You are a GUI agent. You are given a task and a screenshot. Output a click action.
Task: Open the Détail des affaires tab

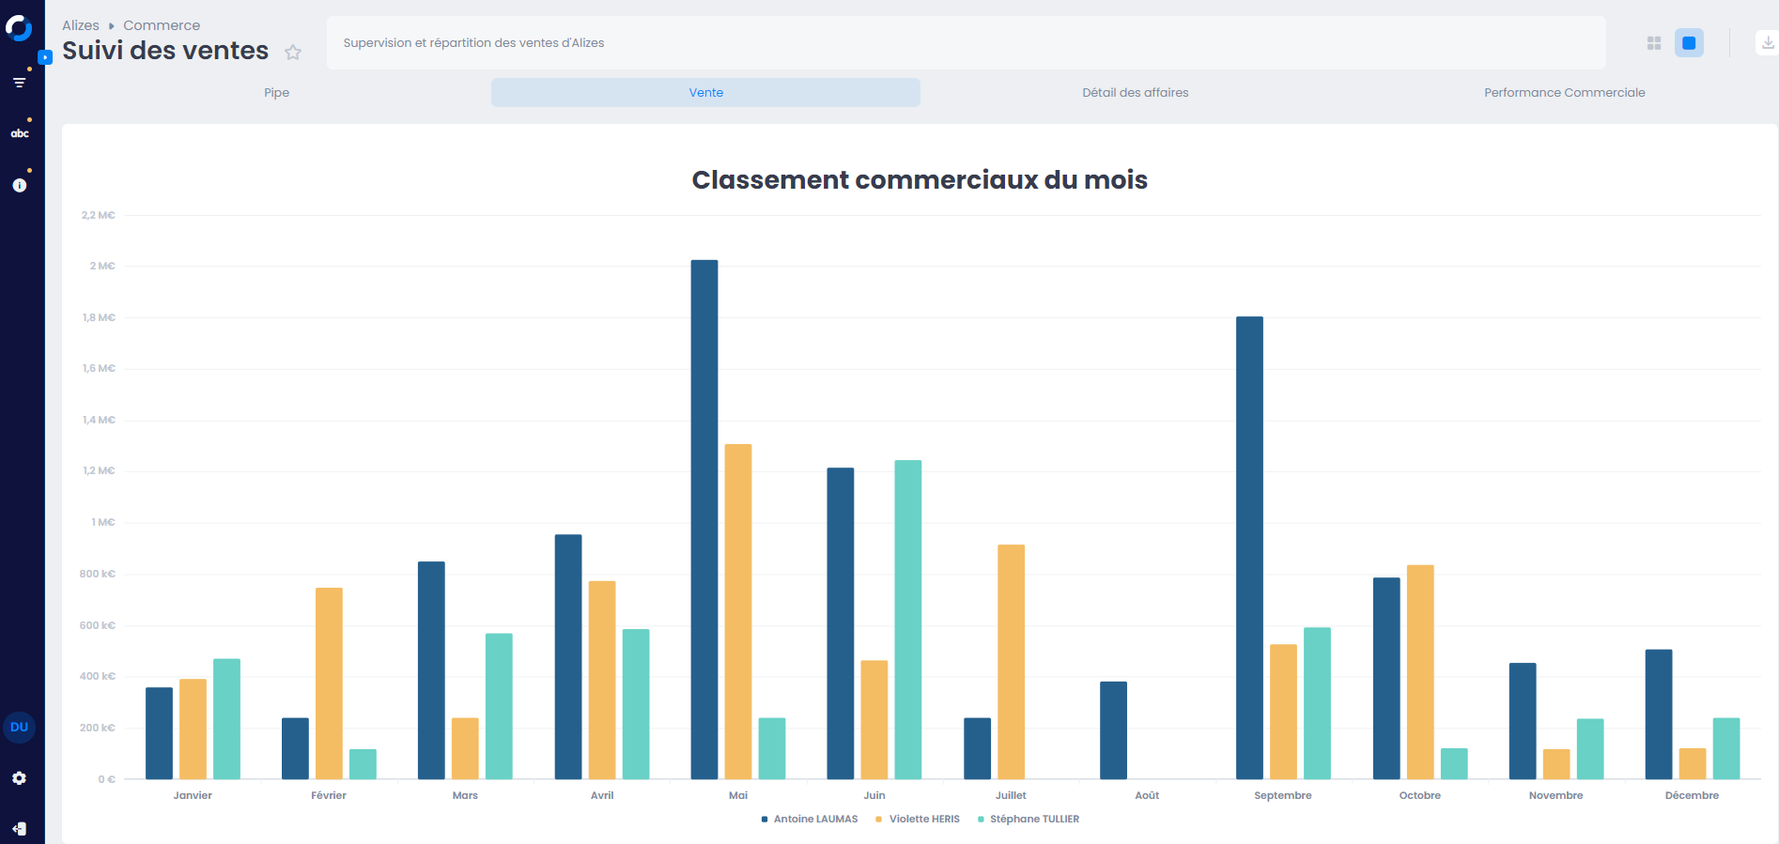pos(1135,93)
